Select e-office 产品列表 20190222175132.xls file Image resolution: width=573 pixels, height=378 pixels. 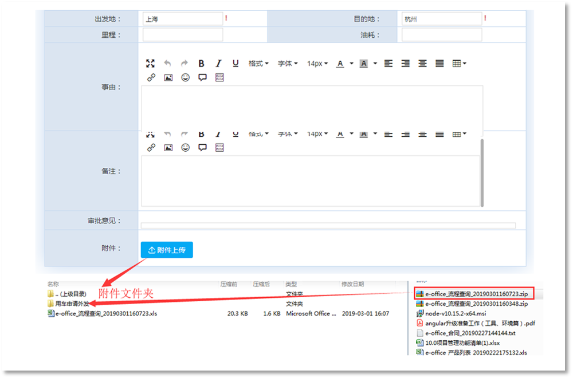[472, 352]
